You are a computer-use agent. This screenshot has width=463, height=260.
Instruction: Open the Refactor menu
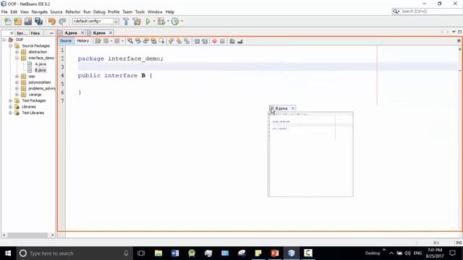click(x=73, y=12)
